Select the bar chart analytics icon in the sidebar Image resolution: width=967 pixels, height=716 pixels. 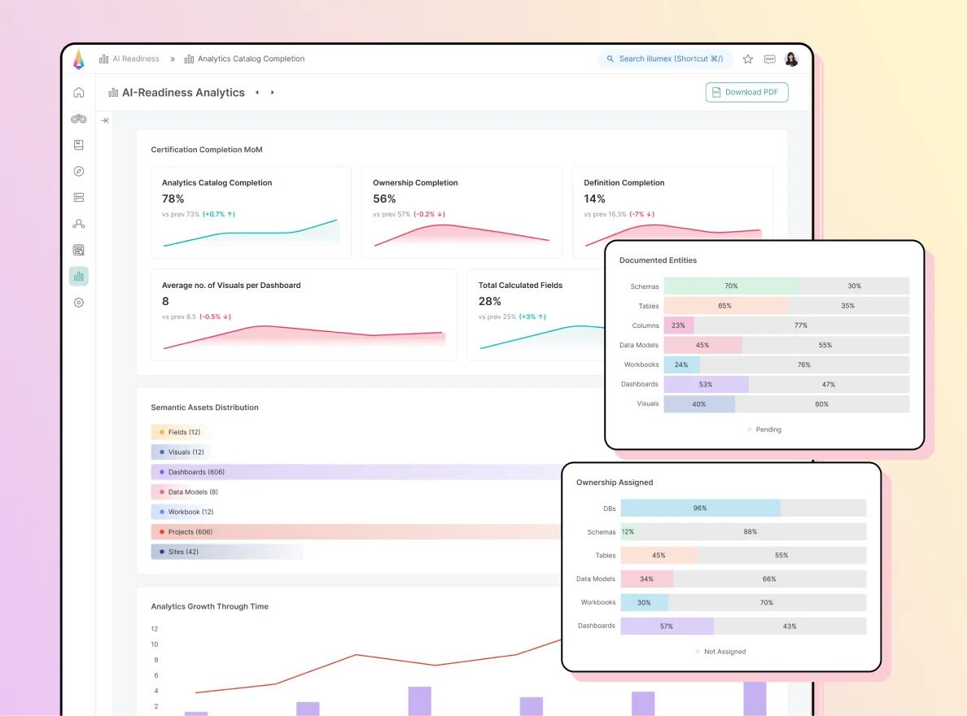[79, 277]
